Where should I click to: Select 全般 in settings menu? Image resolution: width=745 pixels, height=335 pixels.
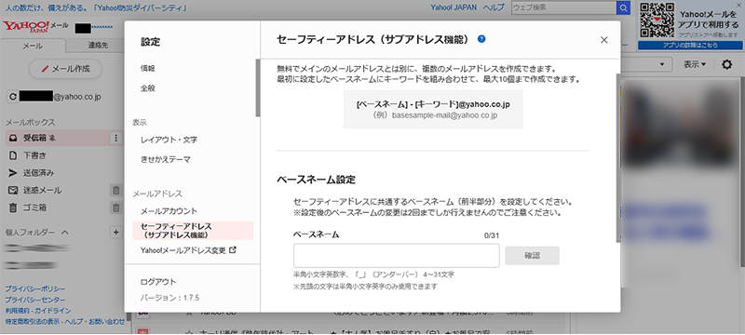(x=148, y=88)
